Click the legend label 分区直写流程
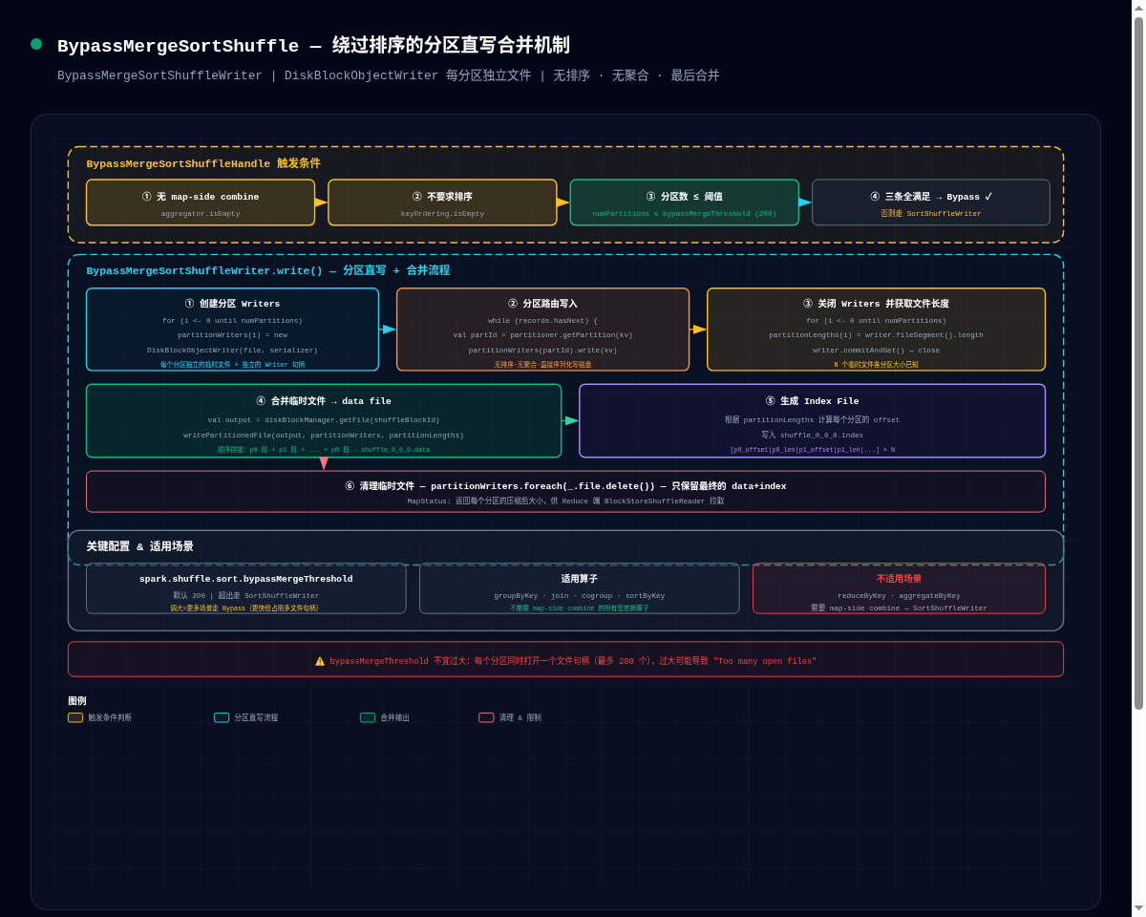Viewport: 1146px width, 917px height. click(256, 717)
